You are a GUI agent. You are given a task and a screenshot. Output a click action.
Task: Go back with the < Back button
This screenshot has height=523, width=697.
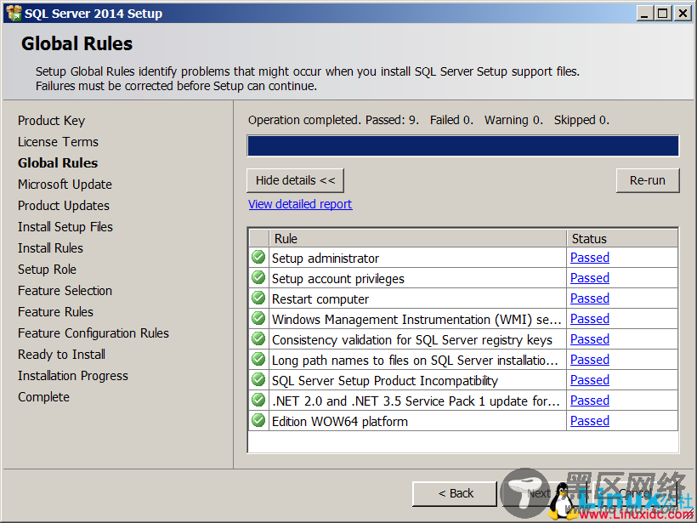point(455,493)
